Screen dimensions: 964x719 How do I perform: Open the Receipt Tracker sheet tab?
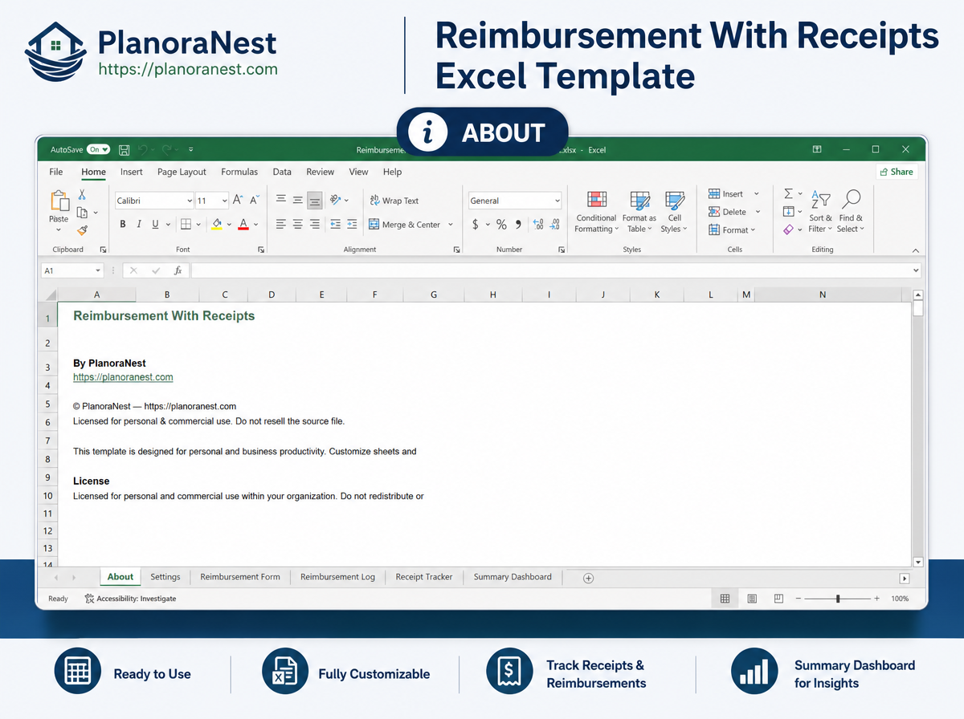point(424,577)
